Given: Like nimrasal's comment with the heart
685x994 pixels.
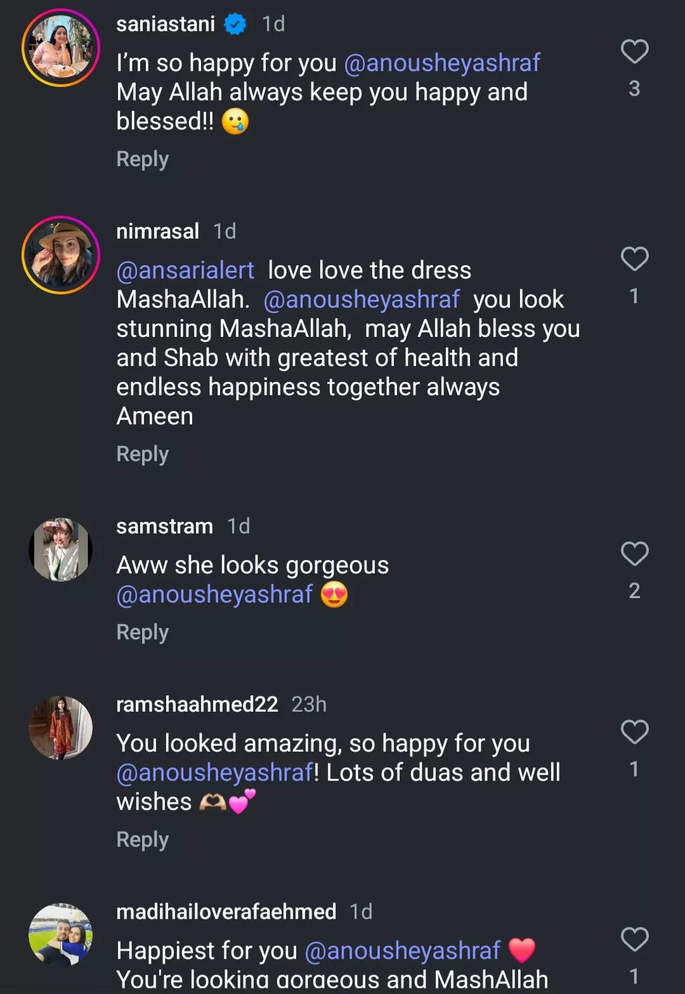Looking at the screenshot, I should point(634,259).
